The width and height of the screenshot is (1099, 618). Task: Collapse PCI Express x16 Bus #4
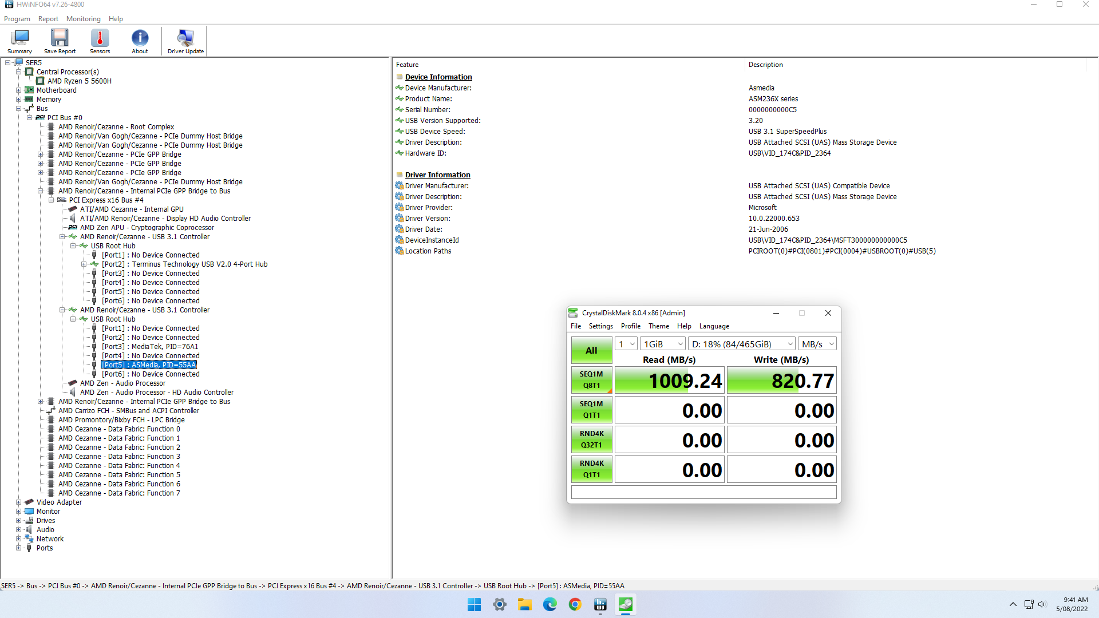(51, 200)
